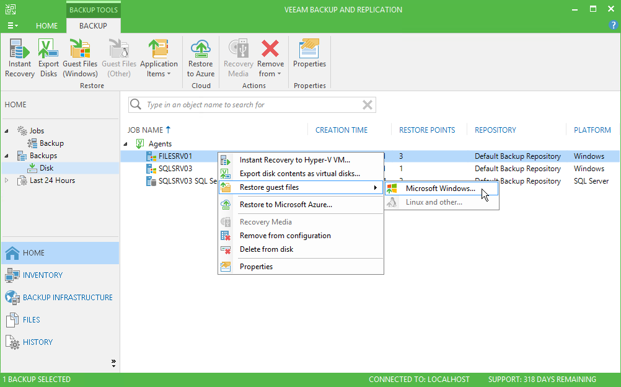Collapse the Jobs tree node
Viewport: 621px width, 387px height.
point(6,131)
